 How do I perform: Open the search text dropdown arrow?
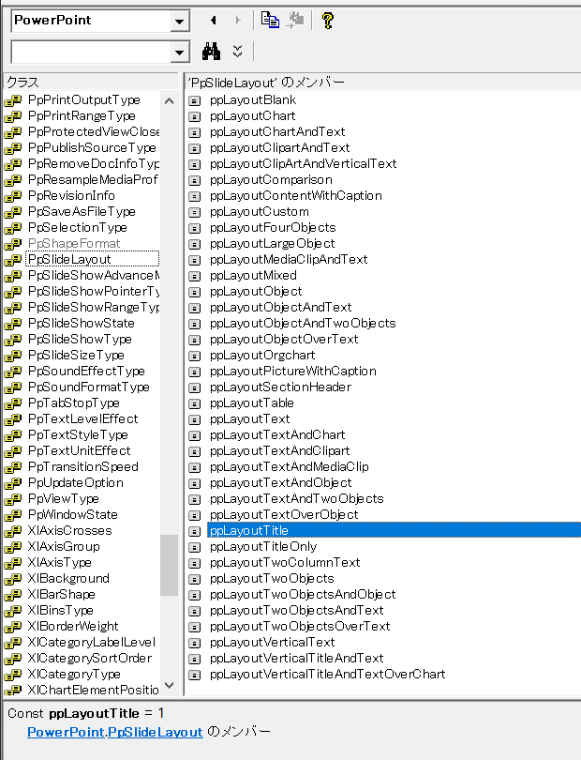(x=180, y=53)
